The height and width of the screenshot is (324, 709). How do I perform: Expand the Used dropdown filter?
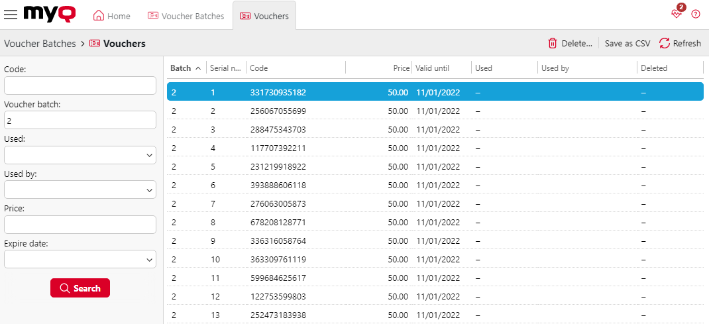pyautogui.click(x=80, y=155)
